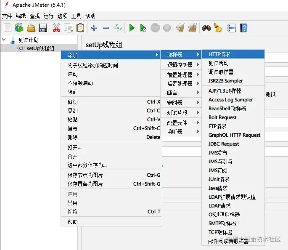The image size is (288, 250).
Task: Click 合并 in the context menu
Action: pos(111,156)
